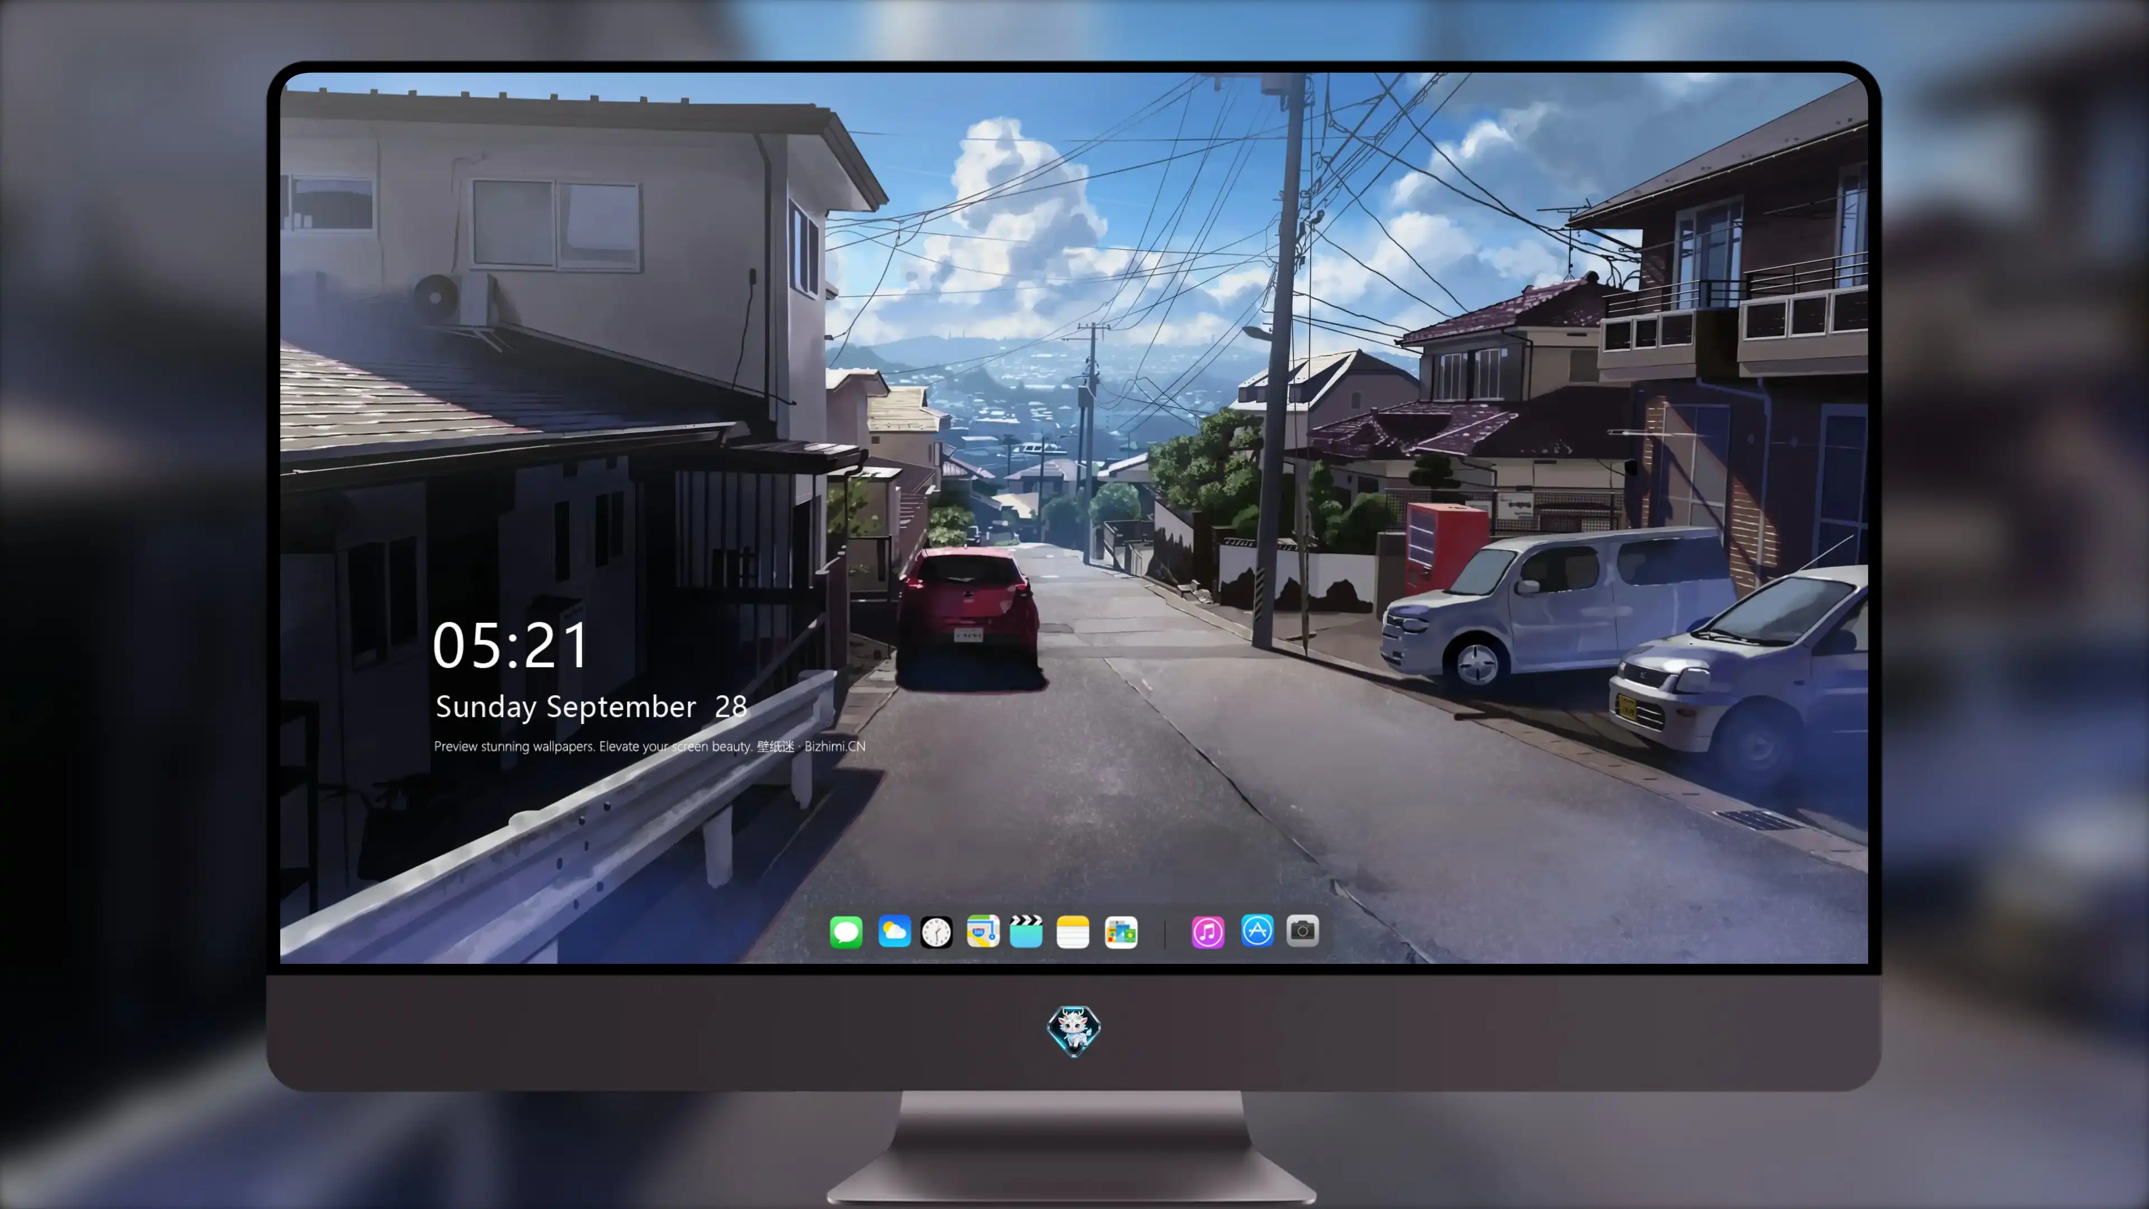Launch the Weather app with sun and cloud
Viewport: 2149px width, 1209px height.
tap(894, 930)
